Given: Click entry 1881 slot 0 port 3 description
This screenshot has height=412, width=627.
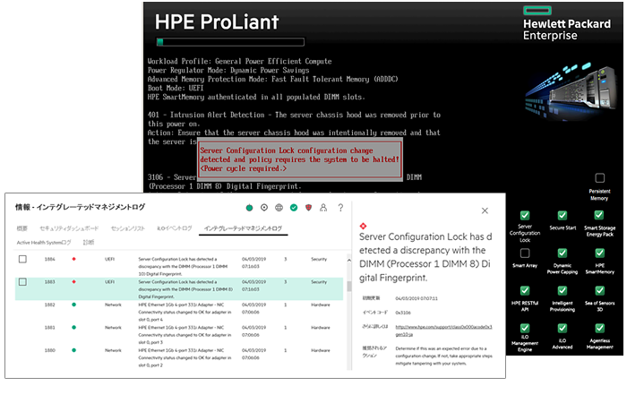Looking at the screenshot, I should point(185,335).
